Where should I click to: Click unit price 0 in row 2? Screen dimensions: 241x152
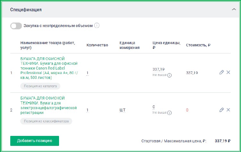coord(154,107)
